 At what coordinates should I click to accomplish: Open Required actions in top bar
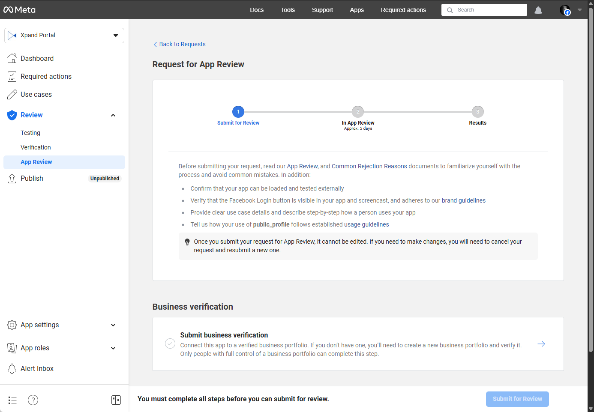point(403,10)
